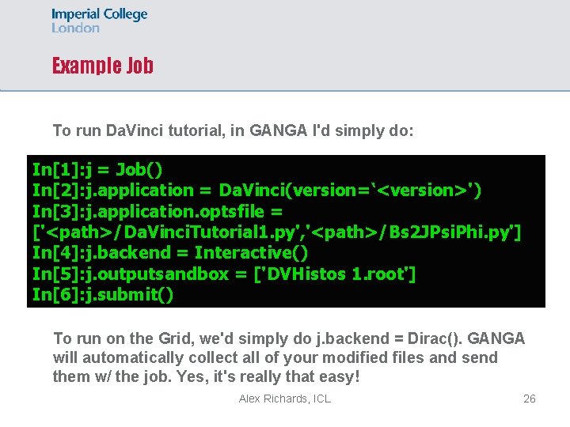Click the DaVinciTutorial1.py path line

(x=277, y=232)
